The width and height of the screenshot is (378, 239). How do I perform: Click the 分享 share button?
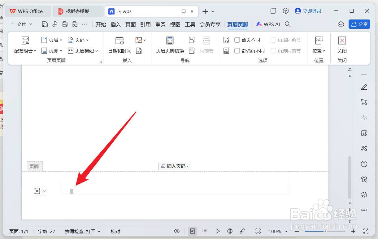[359, 24]
